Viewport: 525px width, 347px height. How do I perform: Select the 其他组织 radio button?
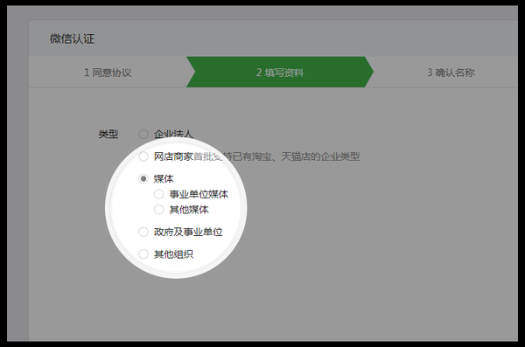coord(143,254)
